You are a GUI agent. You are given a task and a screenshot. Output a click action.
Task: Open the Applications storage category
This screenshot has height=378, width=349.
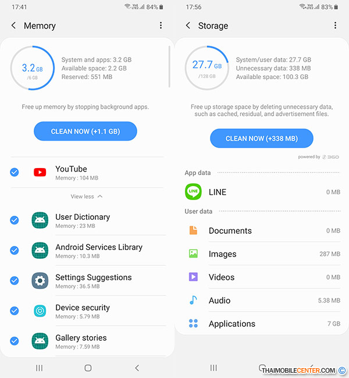coord(262,324)
